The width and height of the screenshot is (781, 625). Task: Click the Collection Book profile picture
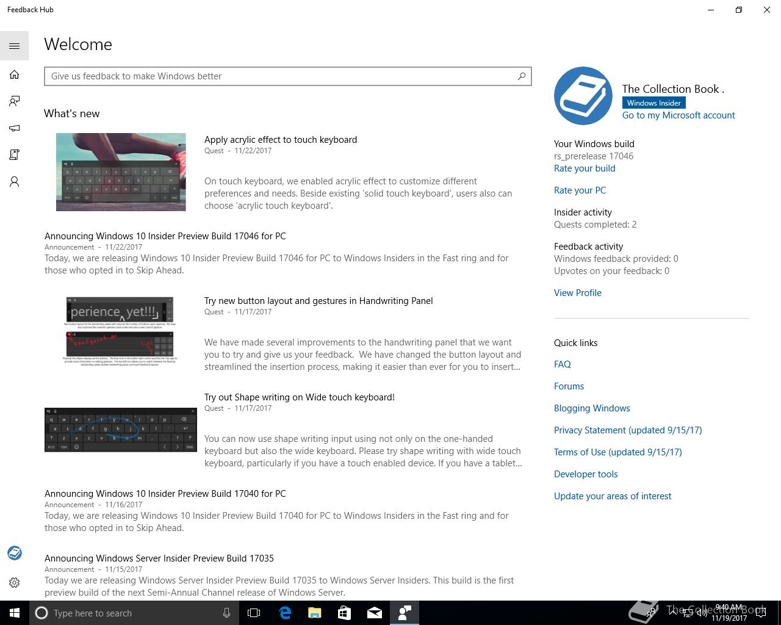pos(583,96)
